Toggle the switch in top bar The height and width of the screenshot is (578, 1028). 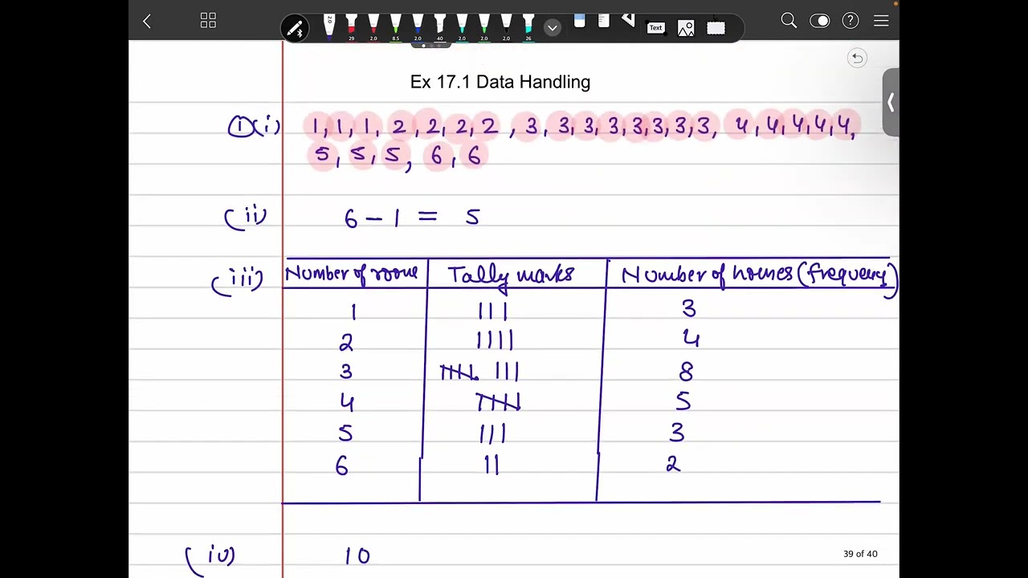(x=820, y=22)
